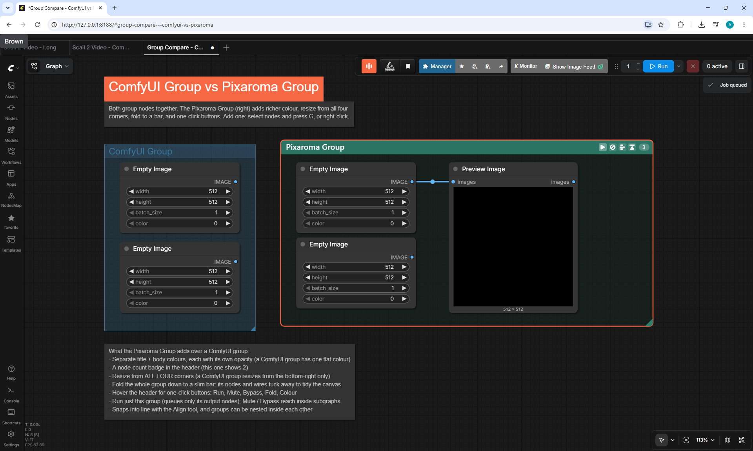Open Chrome downloads

702,25
